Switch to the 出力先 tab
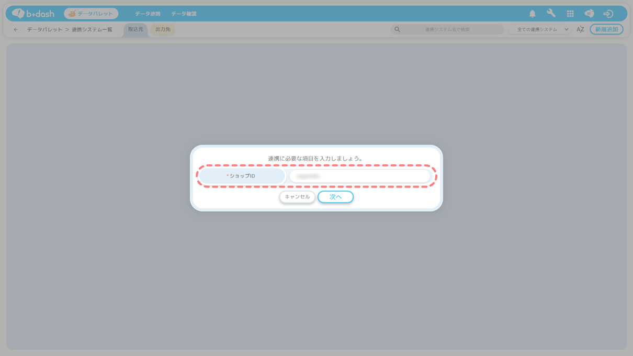Image resolution: width=633 pixels, height=356 pixels. (x=163, y=29)
